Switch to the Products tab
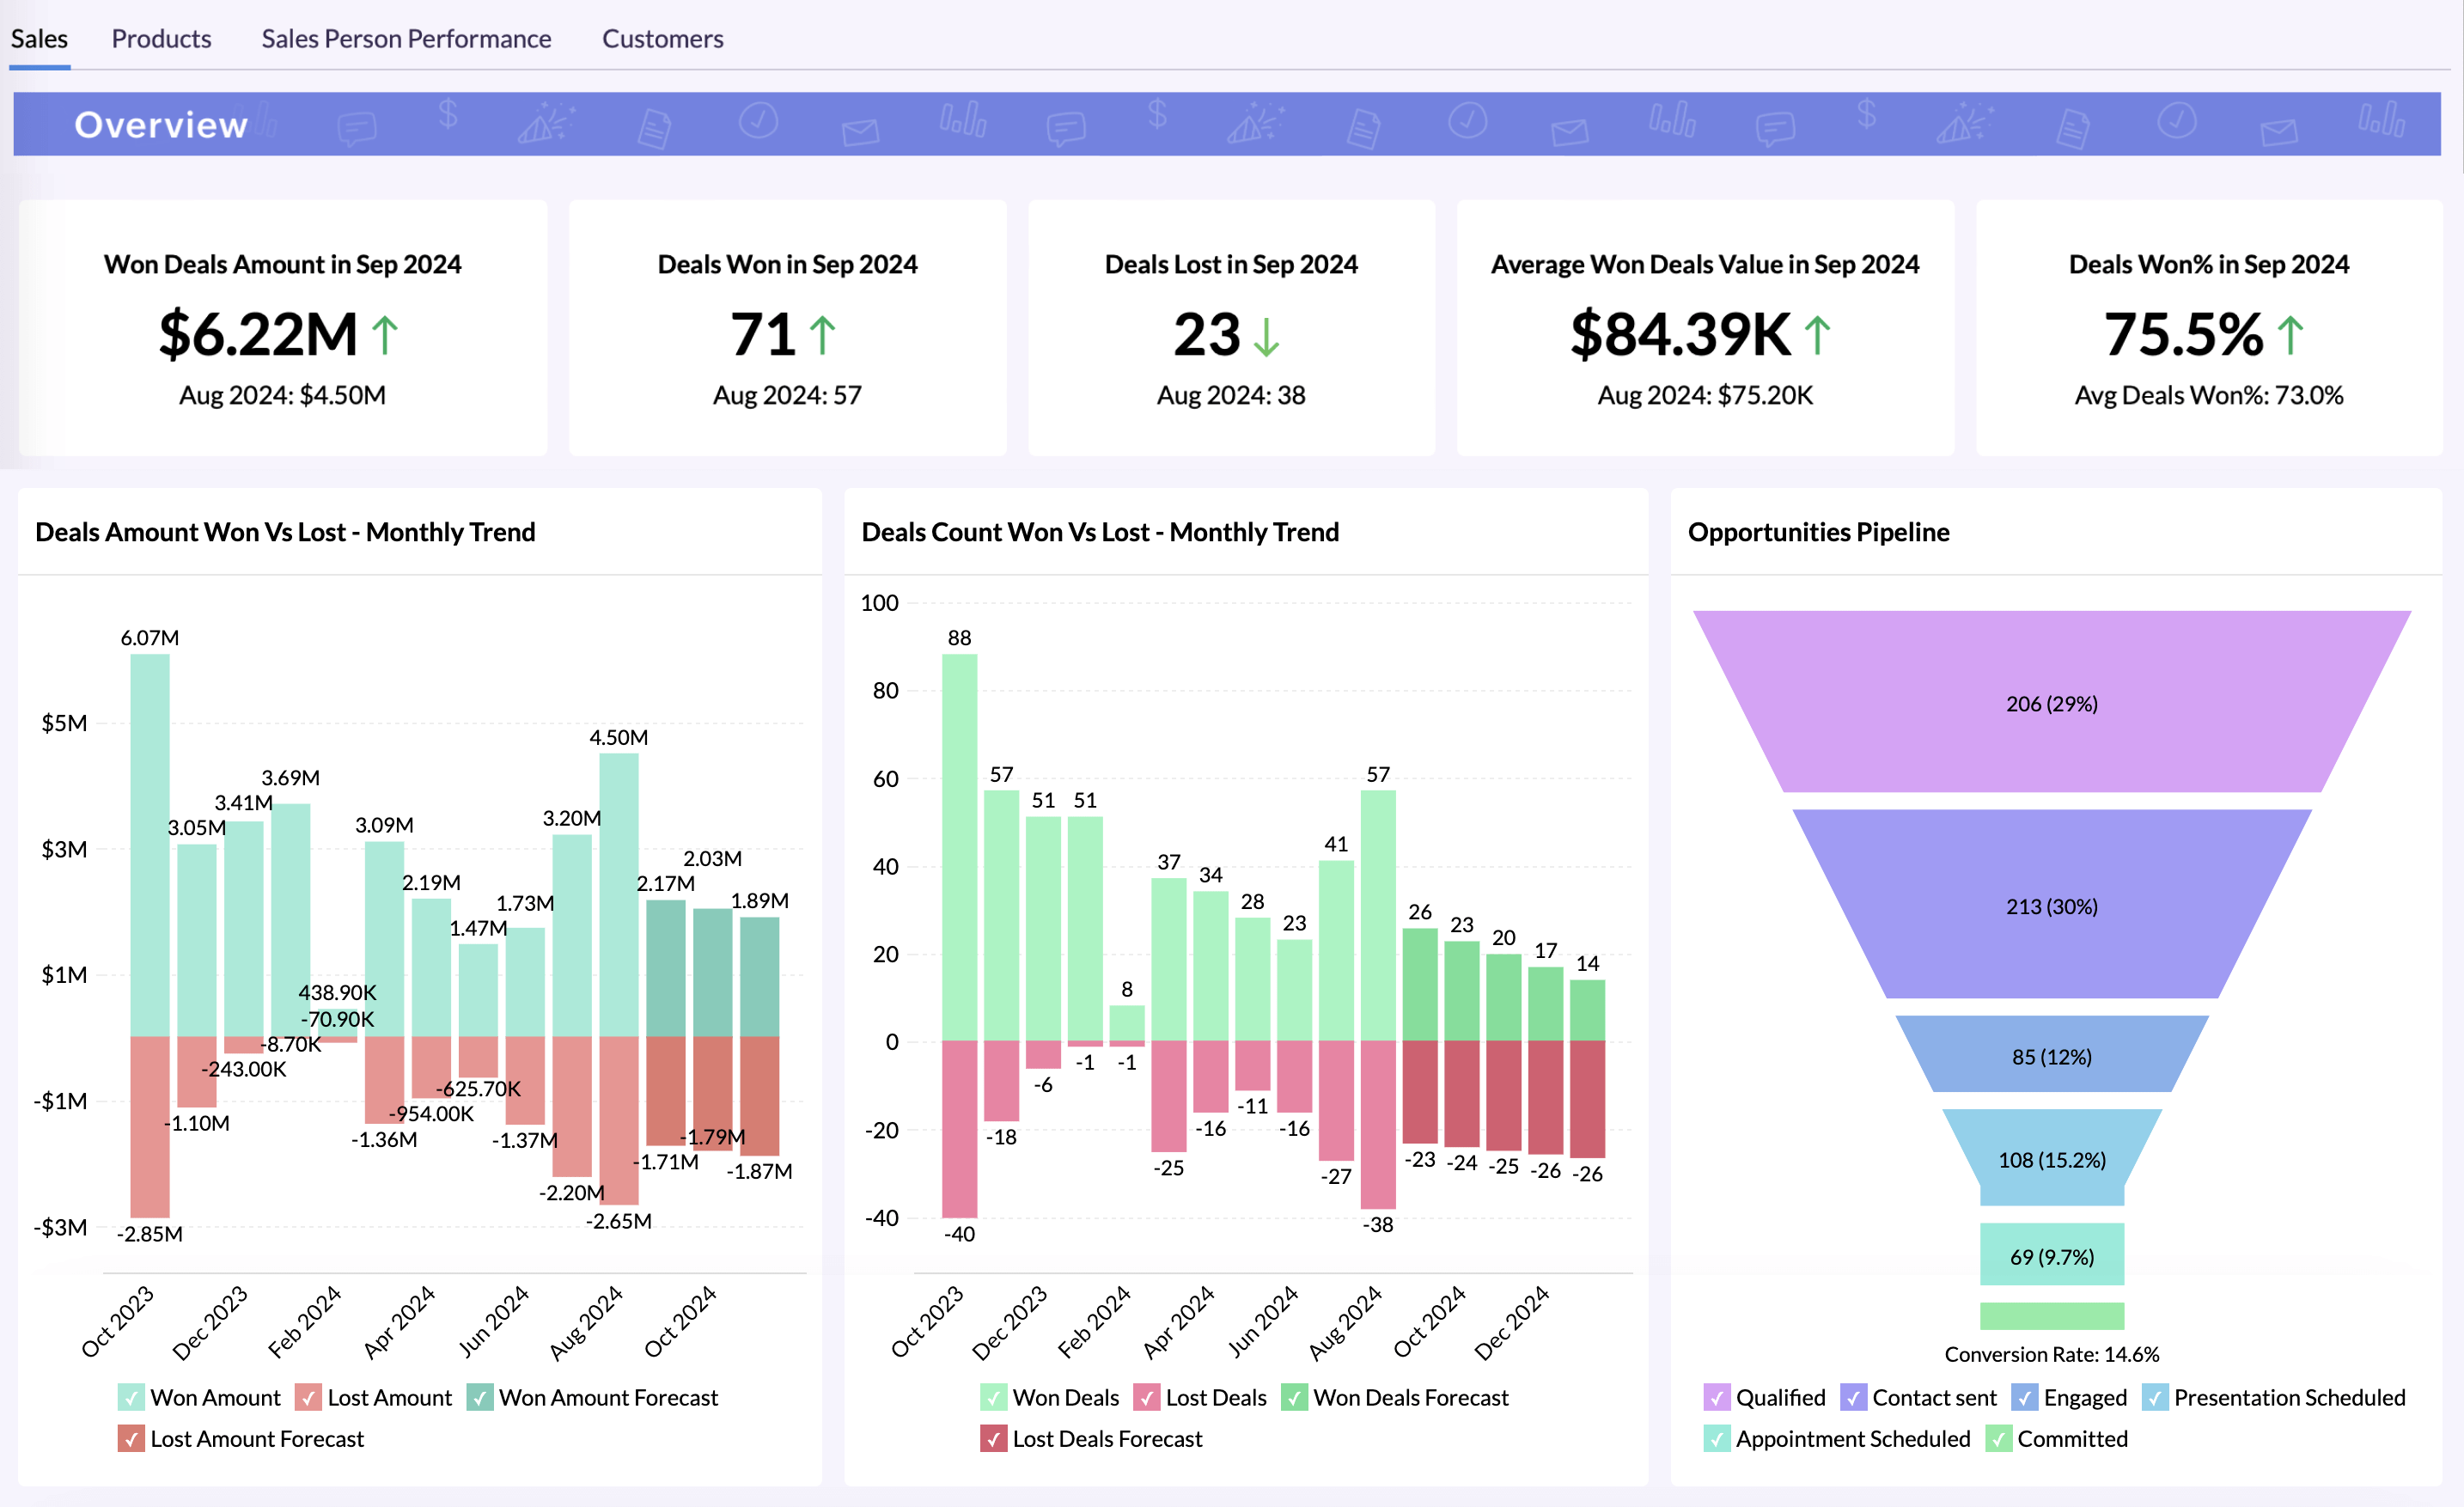 click(x=161, y=38)
